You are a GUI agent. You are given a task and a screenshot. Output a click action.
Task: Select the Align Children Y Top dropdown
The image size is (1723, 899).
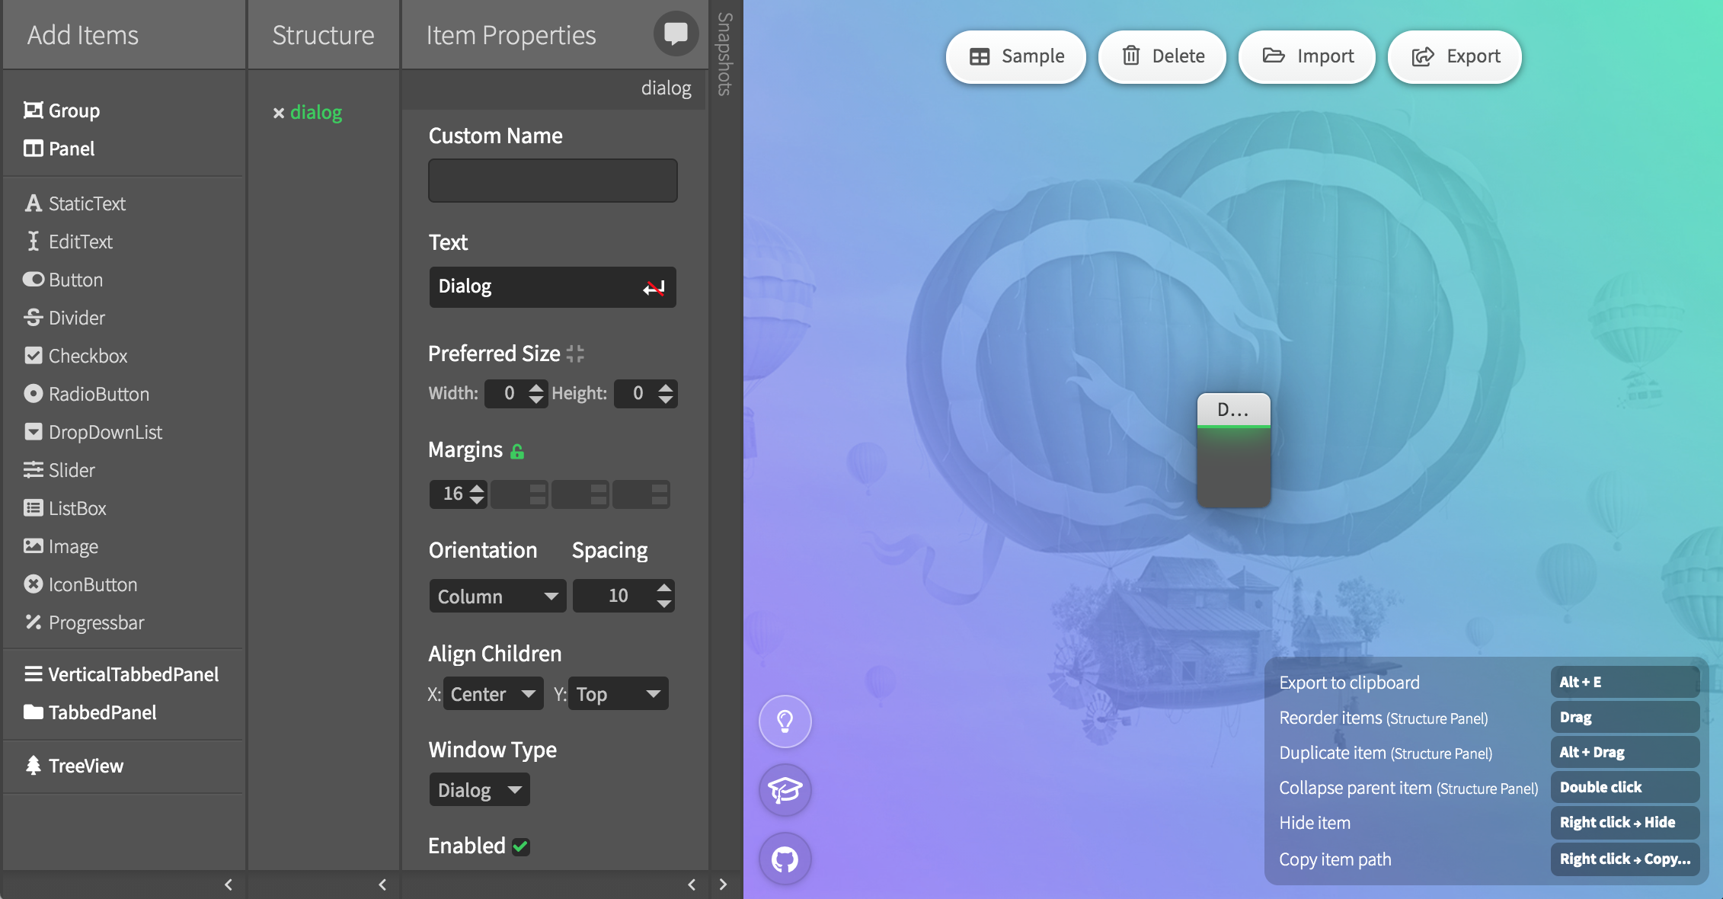click(x=616, y=693)
